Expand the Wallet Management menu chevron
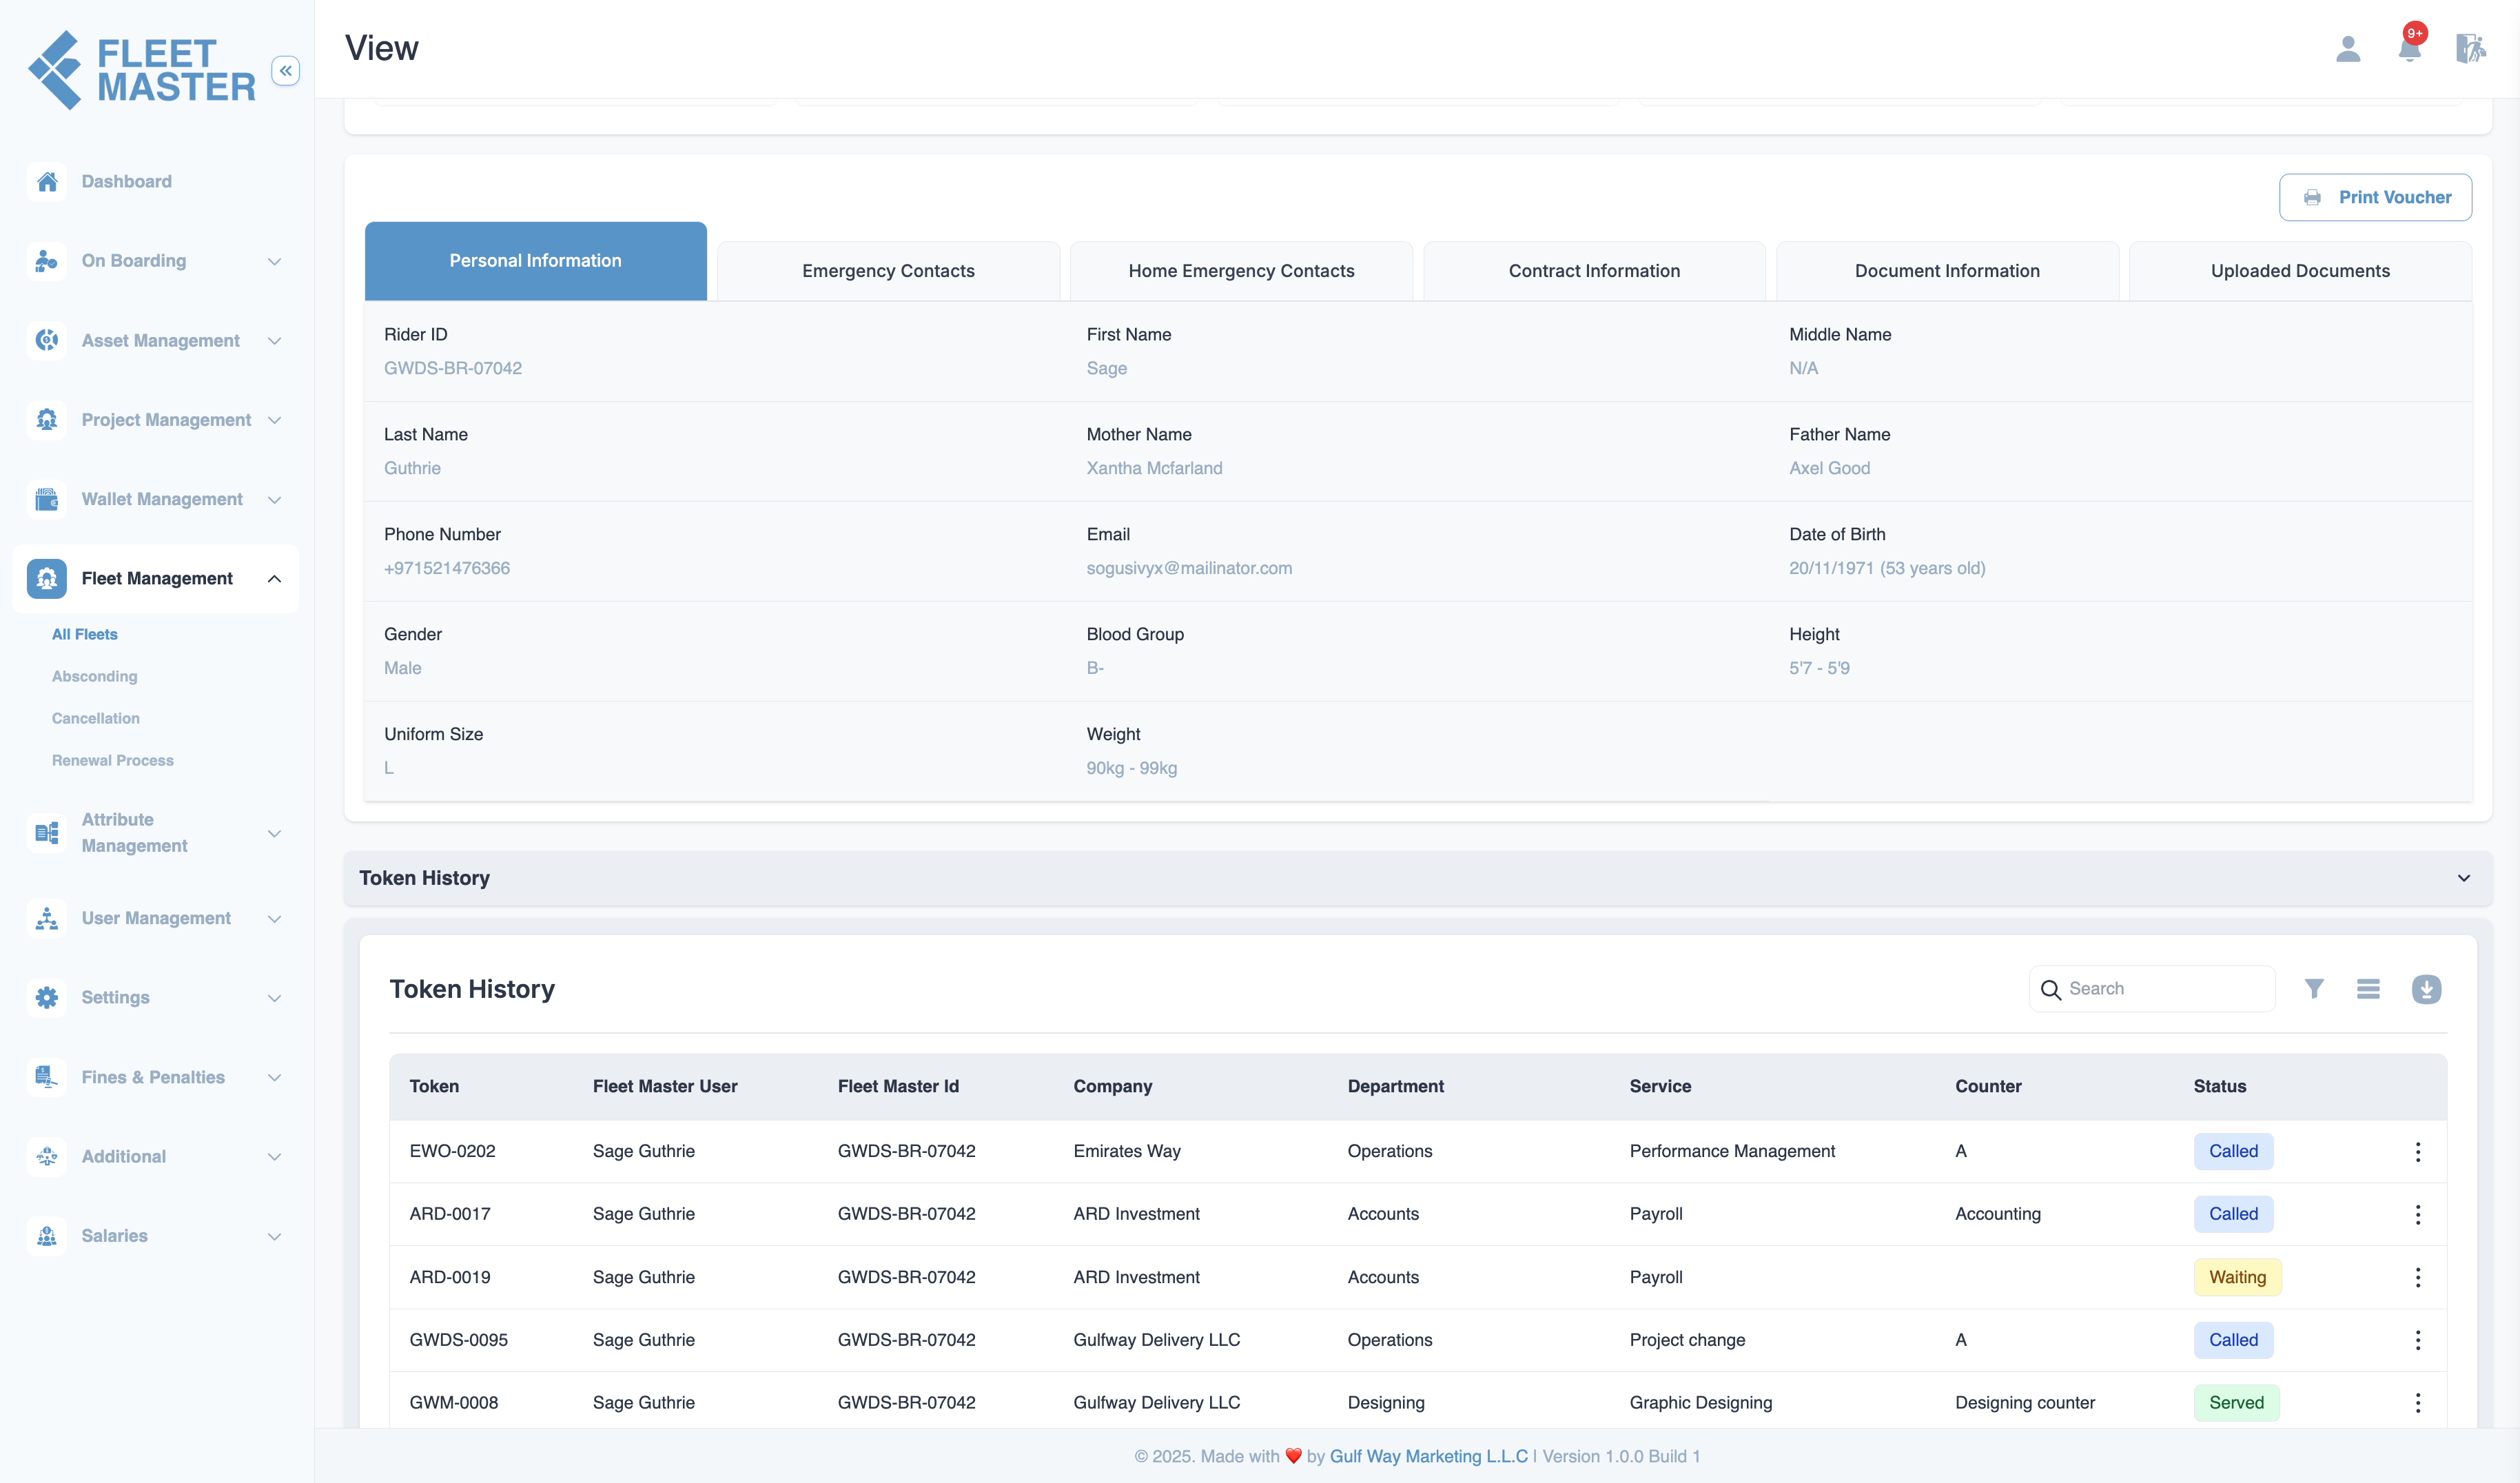Viewport: 2520px width, 1483px height. point(274,499)
